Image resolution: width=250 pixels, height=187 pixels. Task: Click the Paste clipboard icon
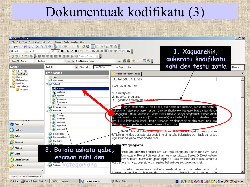[45, 46]
